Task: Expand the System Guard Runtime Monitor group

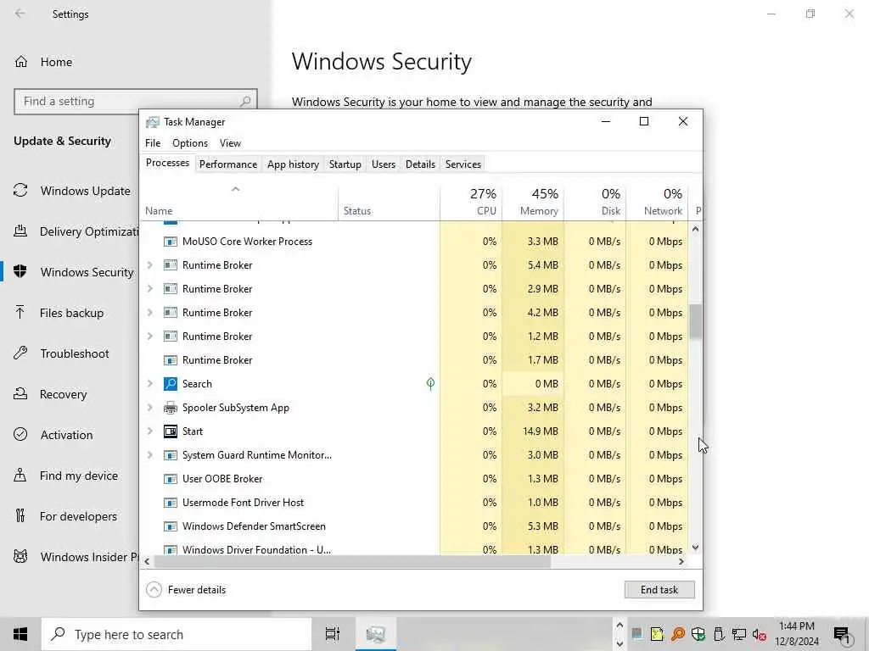Action: 149,455
